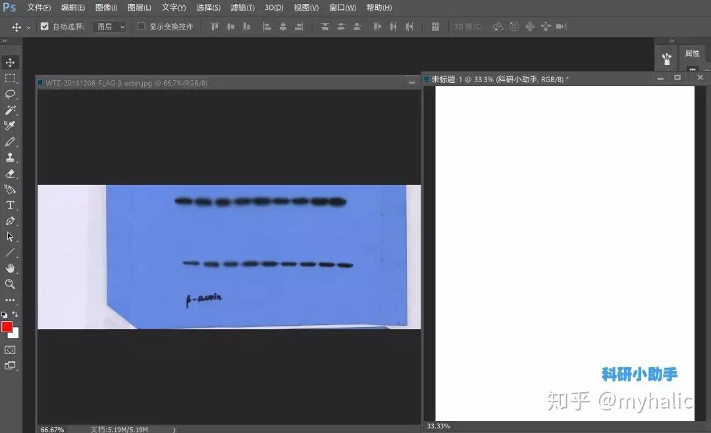The width and height of the screenshot is (711, 433).
Task: Toggle 显示变换控件 option
Action: point(140,26)
